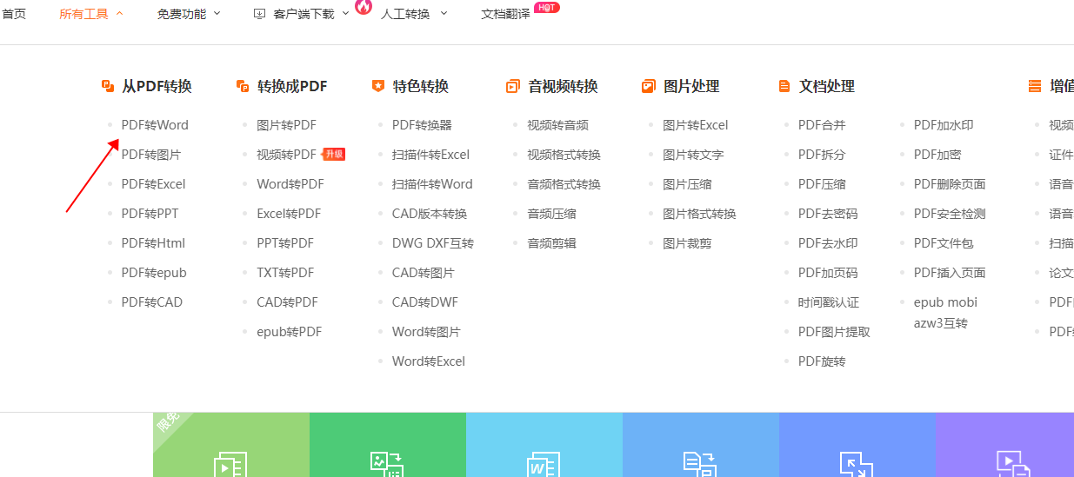Click the blue resize-arrows tile icon
The width and height of the screenshot is (1074, 477).
coord(857,464)
